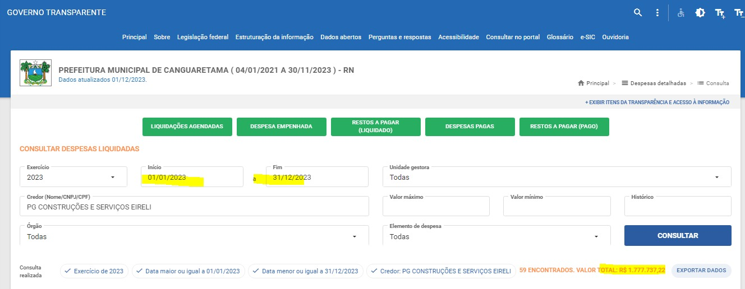Click Dados atualizados 01/12/2023 text
Viewport: 745px width, 289px height.
click(103, 80)
